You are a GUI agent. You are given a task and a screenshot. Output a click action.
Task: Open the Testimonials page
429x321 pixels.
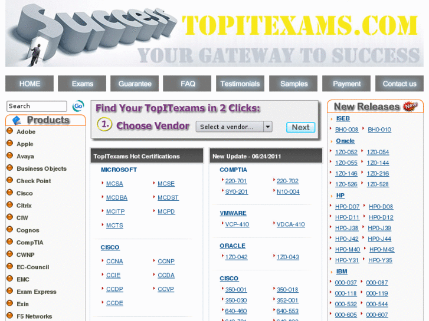240,84
